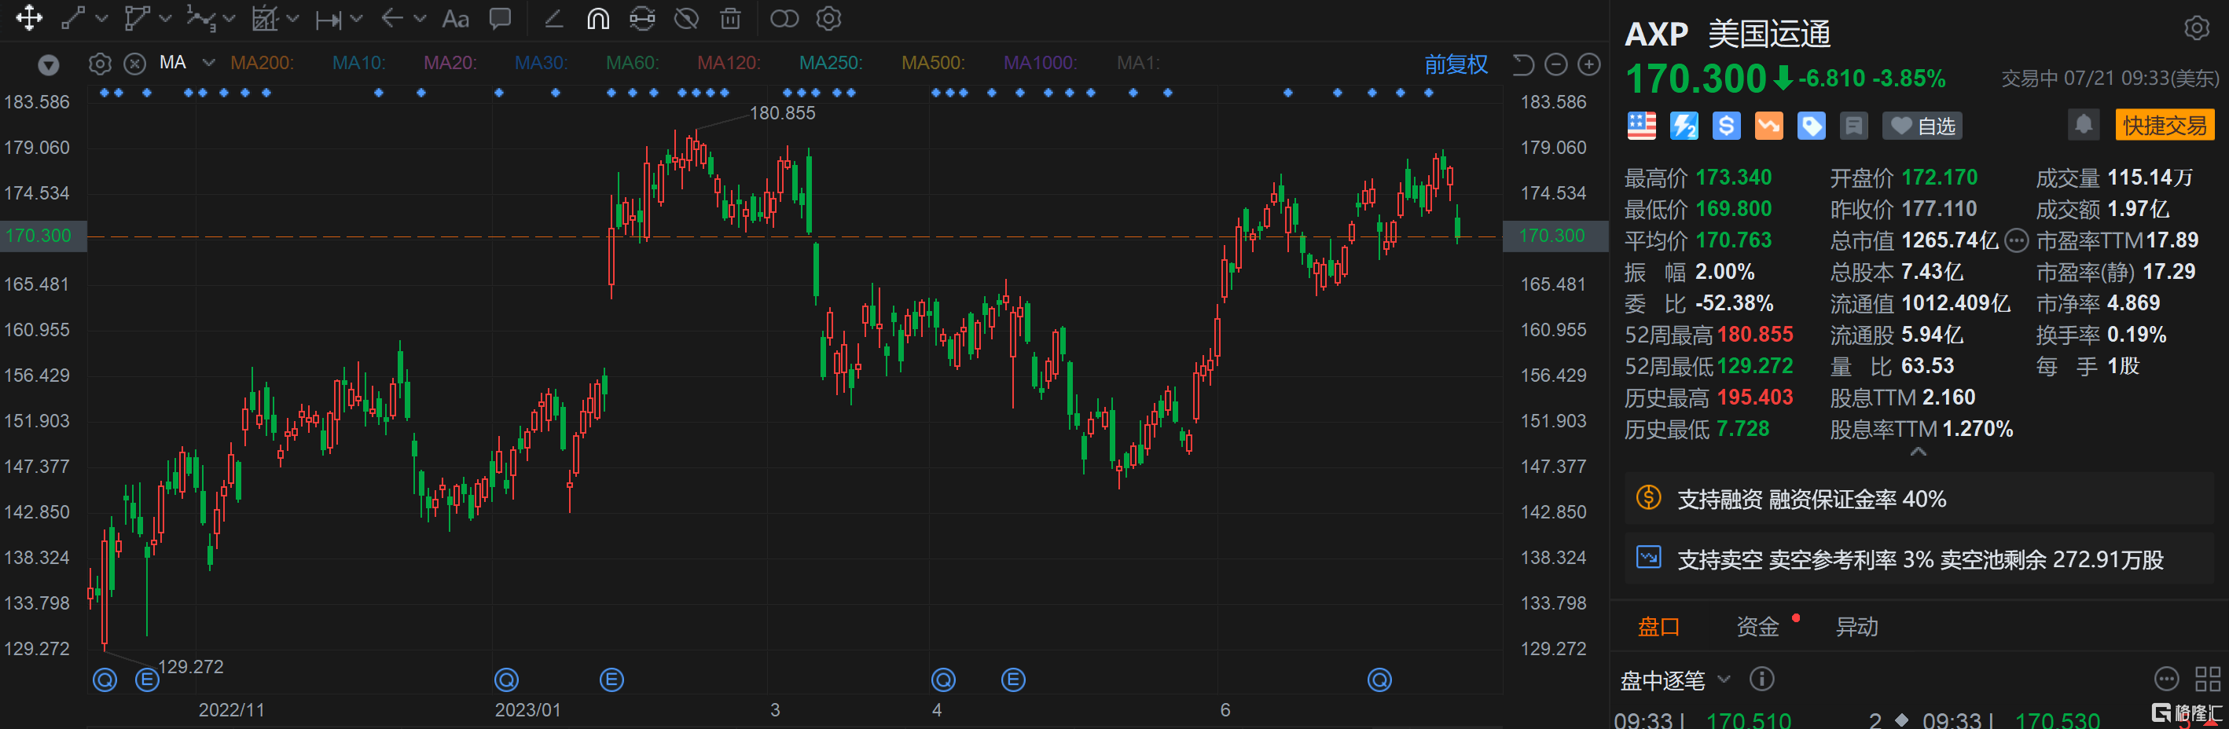Screen dimensions: 2229x729
Task: Click the 快捷交易 quick trade button
Action: click(2164, 126)
